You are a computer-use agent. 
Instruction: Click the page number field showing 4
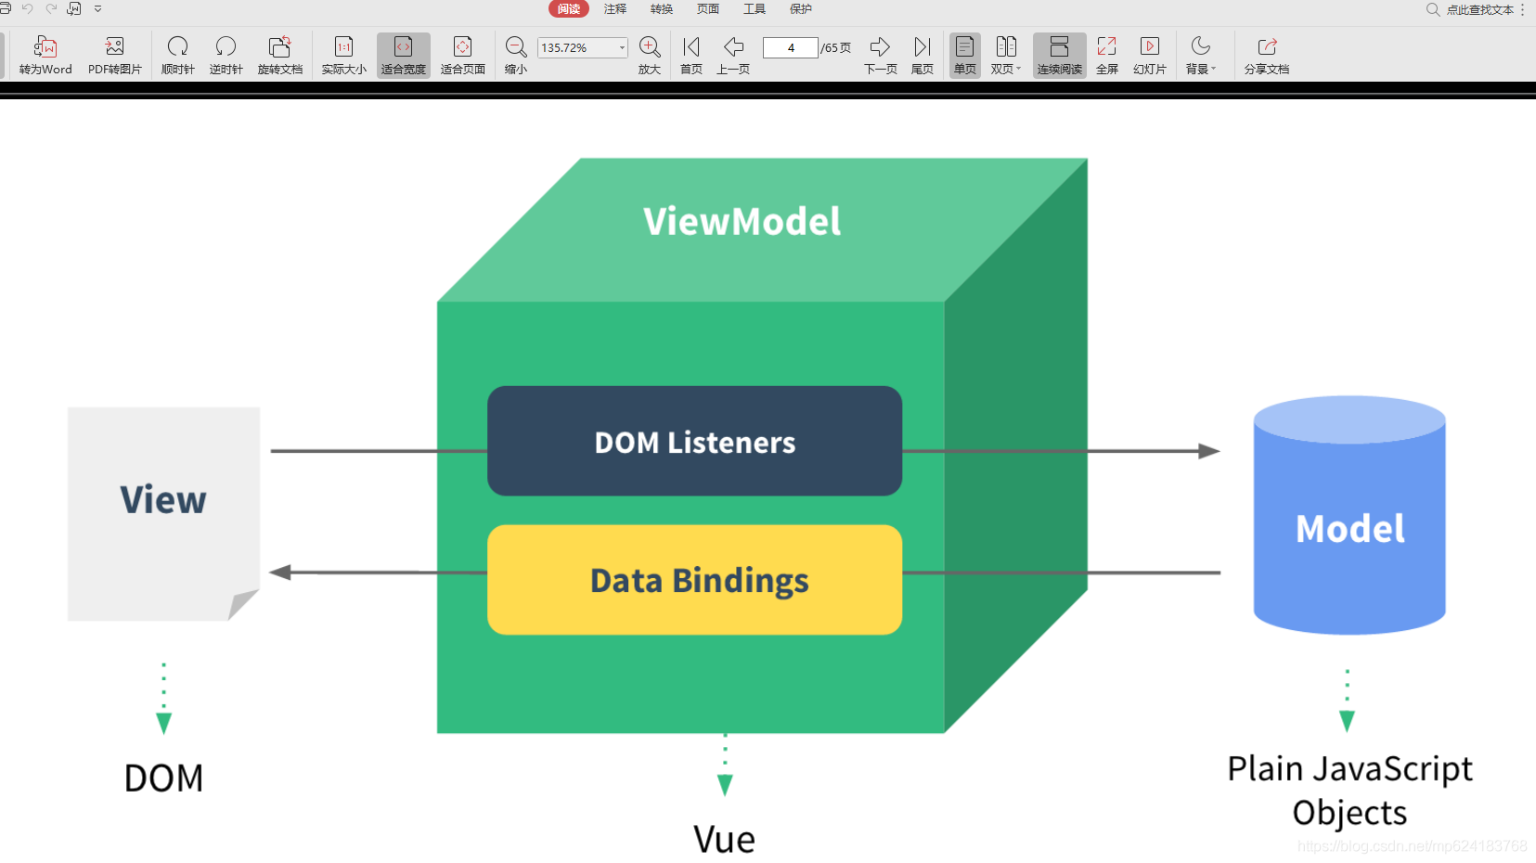[x=791, y=47]
